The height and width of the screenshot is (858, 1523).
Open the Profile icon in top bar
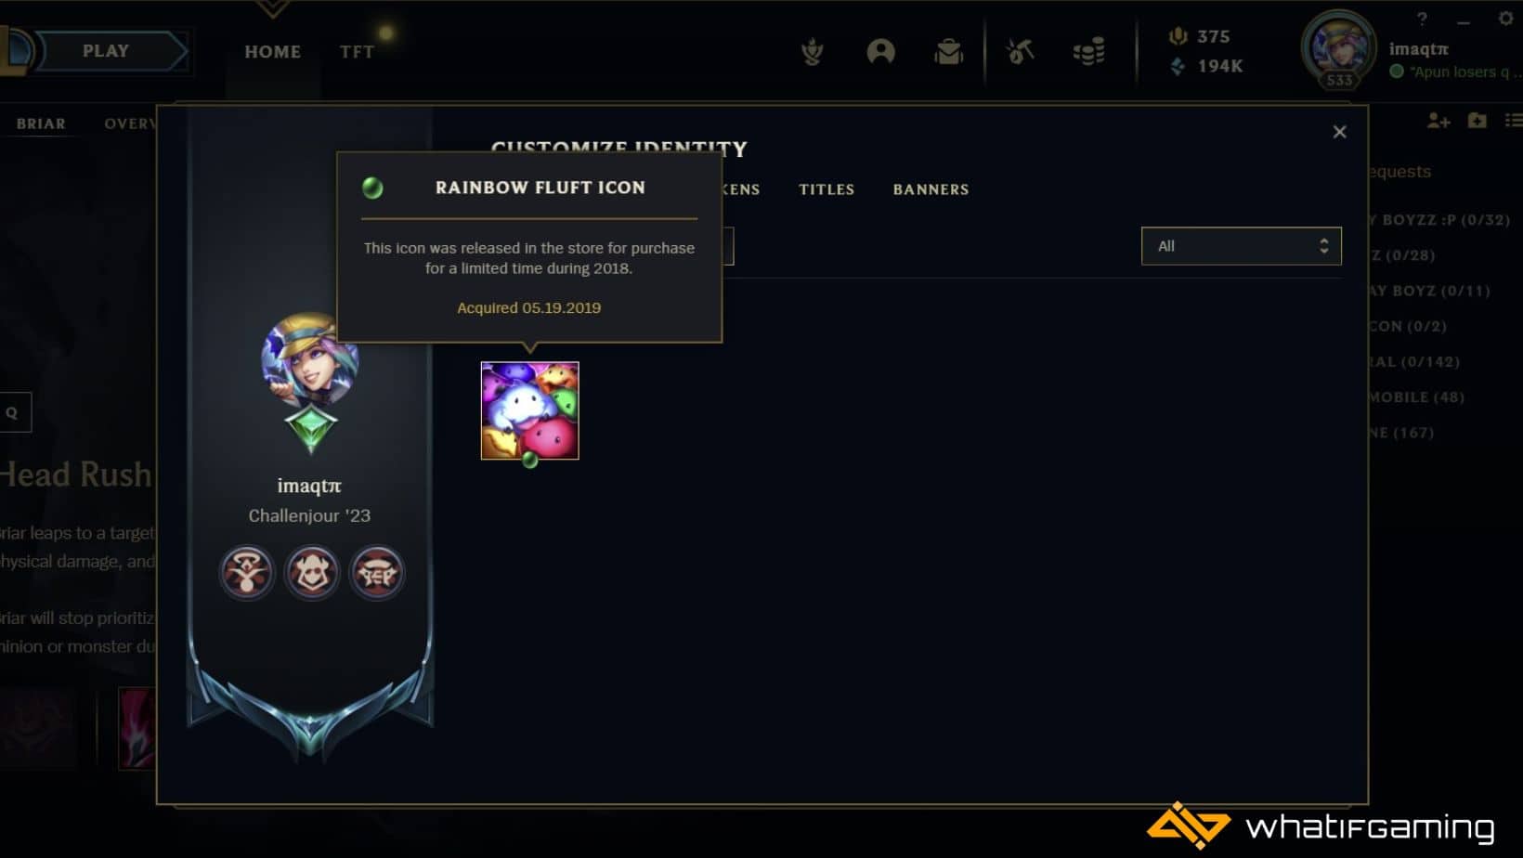tap(880, 52)
